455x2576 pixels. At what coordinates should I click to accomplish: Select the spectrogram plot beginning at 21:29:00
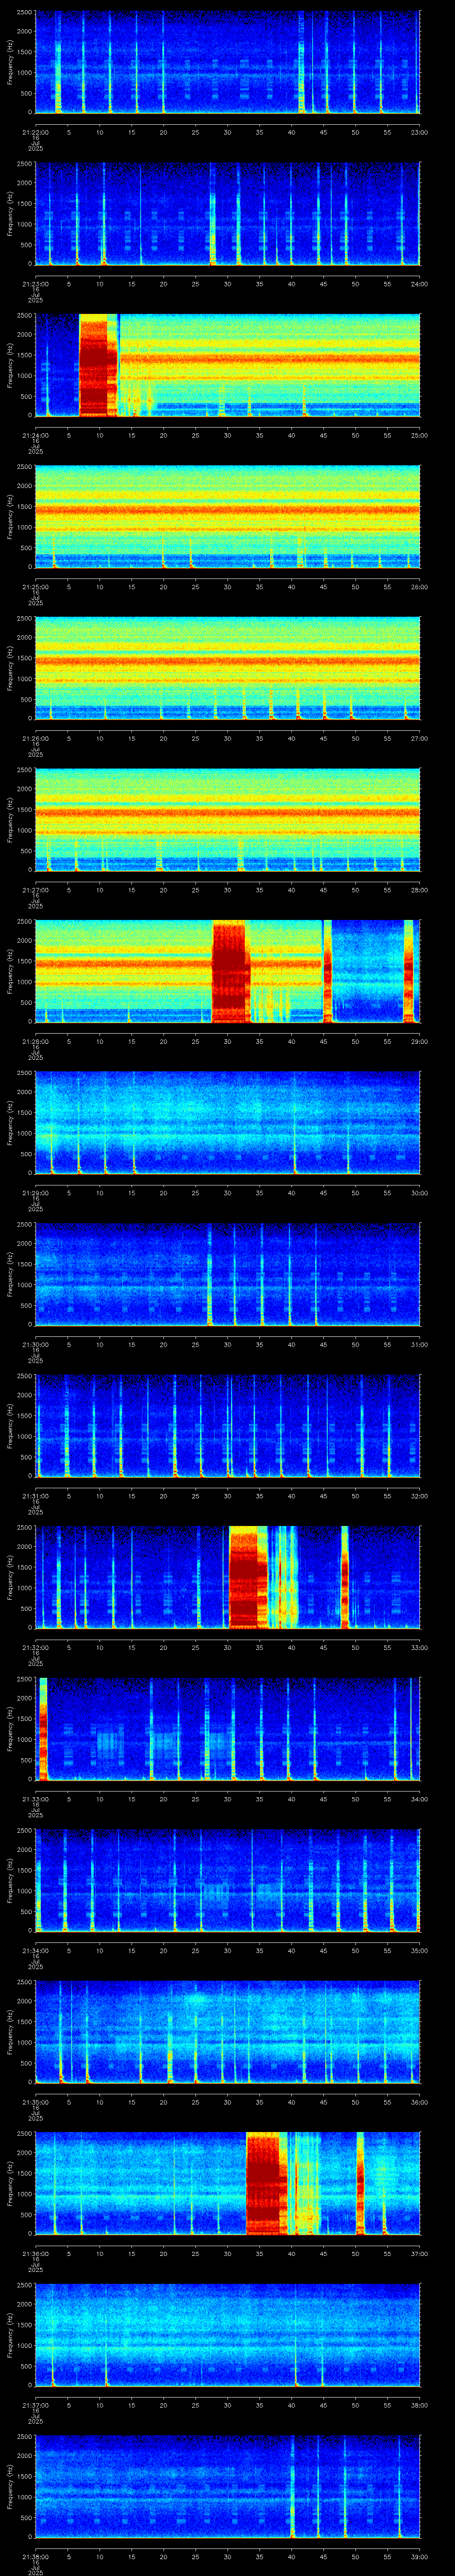tap(227, 1123)
